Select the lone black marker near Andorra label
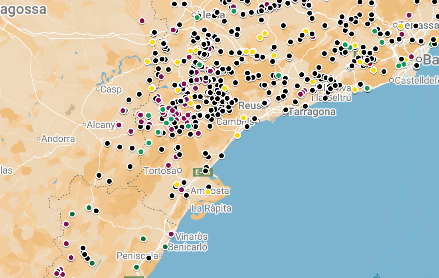The height and width of the screenshot is (278, 439). point(107,143)
